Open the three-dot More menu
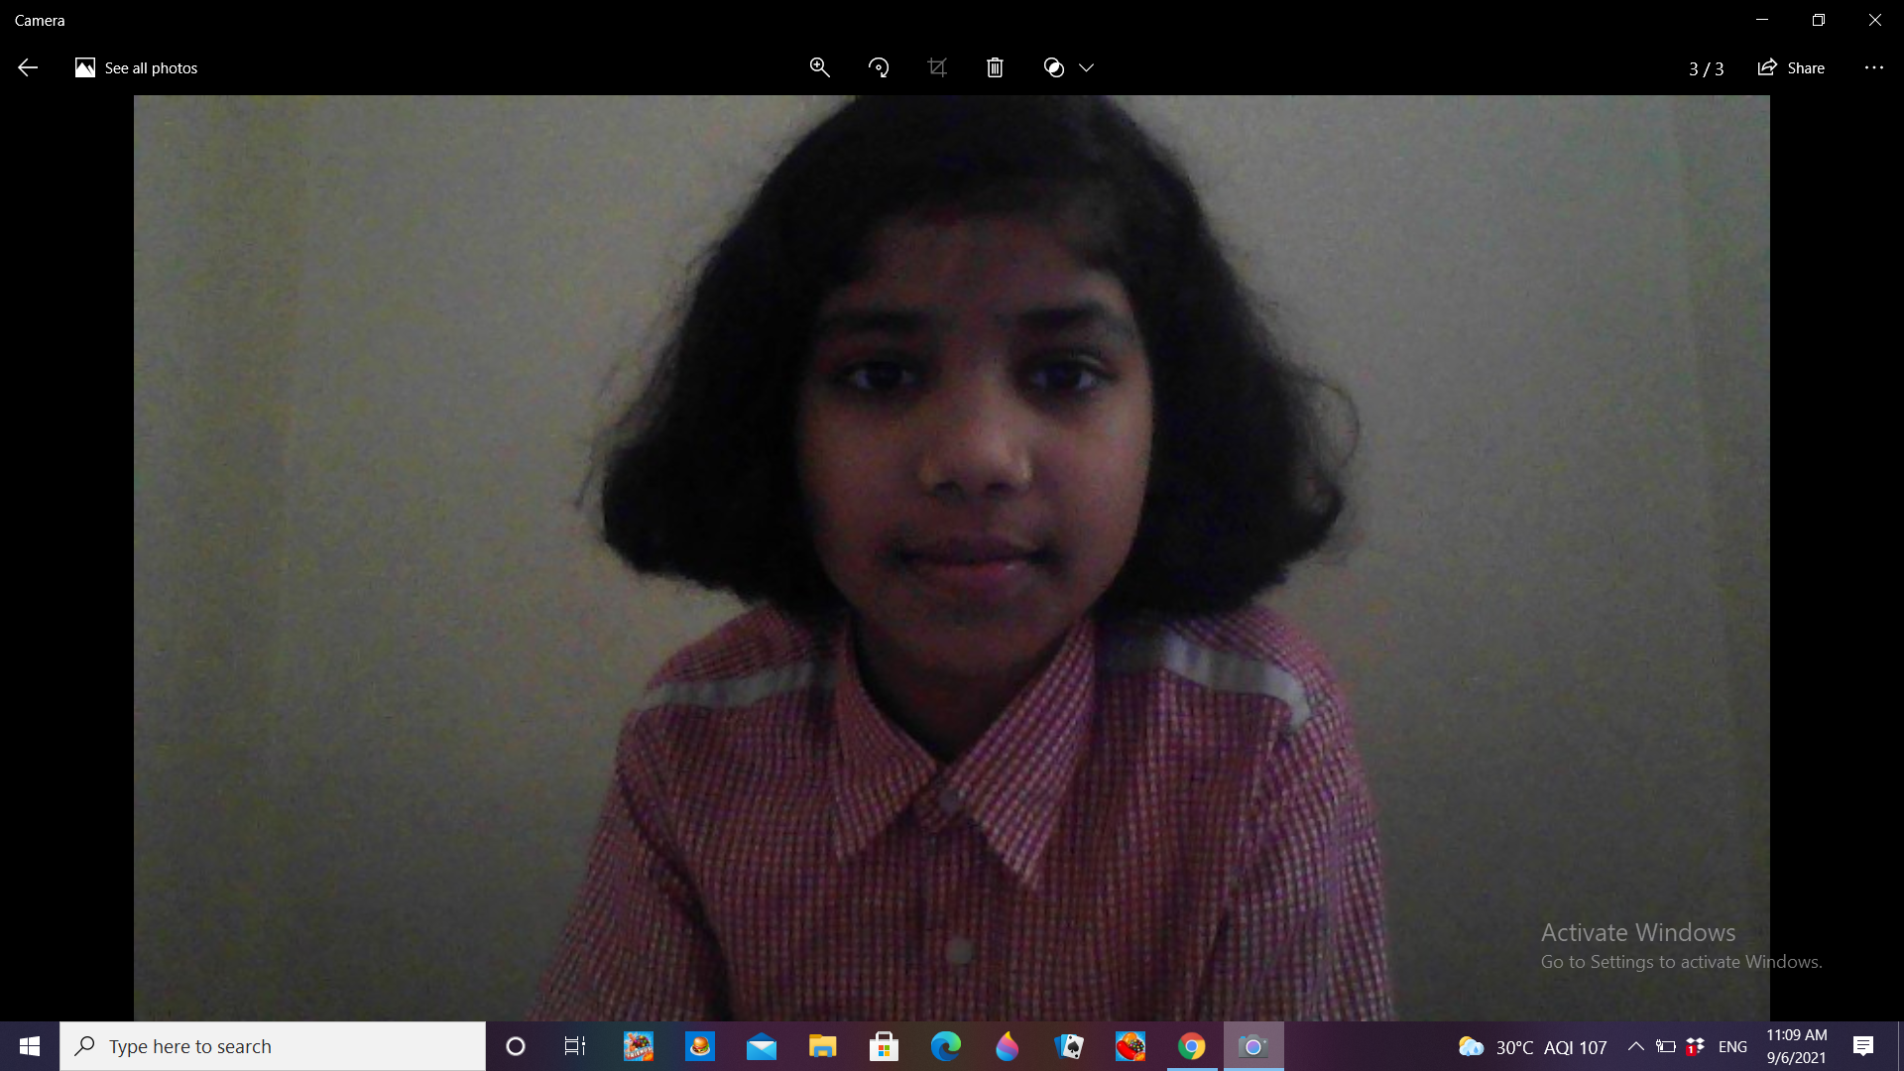This screenshot has width=1904, height=1071. 1873,67
